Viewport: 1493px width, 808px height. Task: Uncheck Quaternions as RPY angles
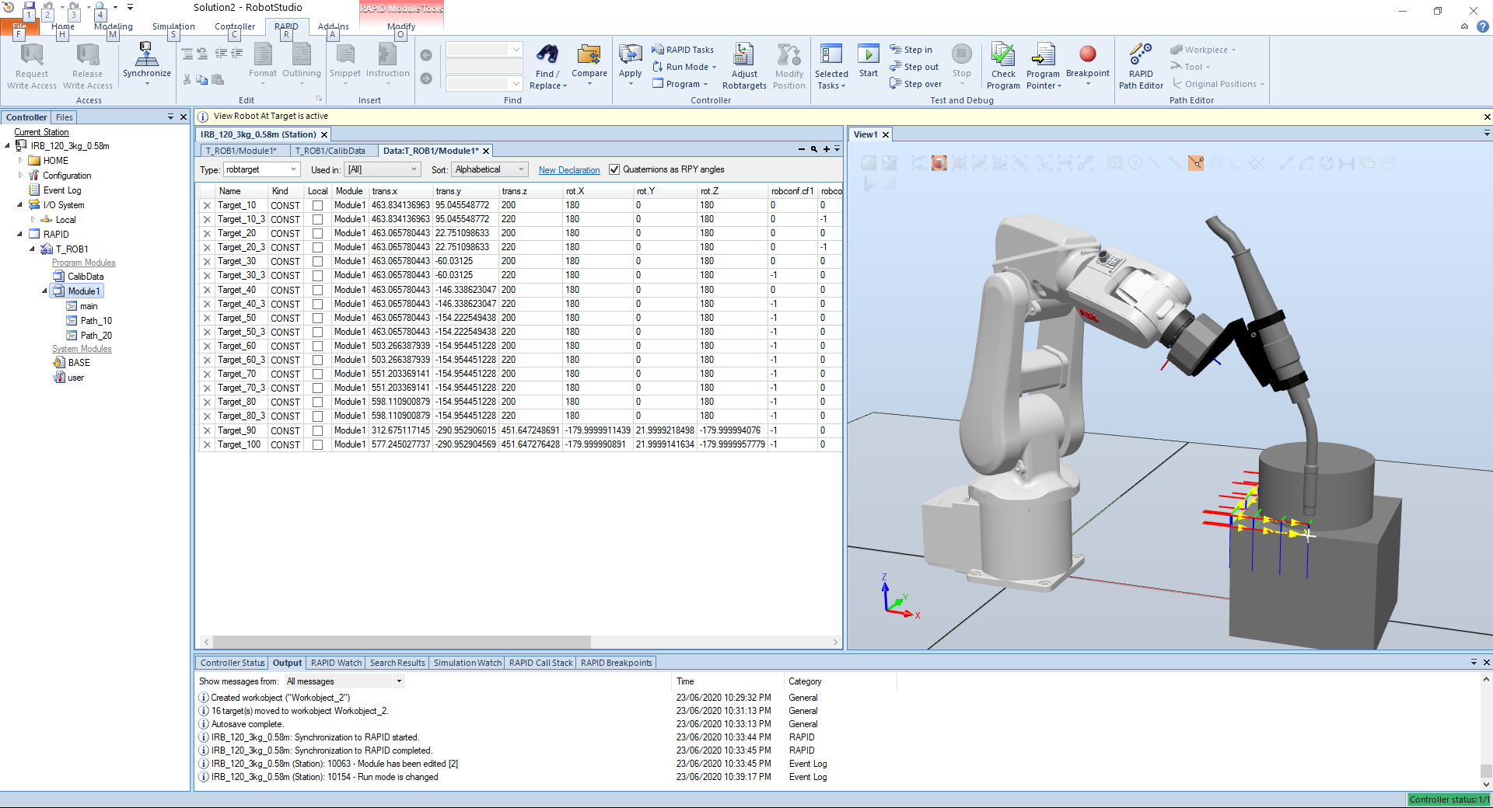[x=614, y=169]
